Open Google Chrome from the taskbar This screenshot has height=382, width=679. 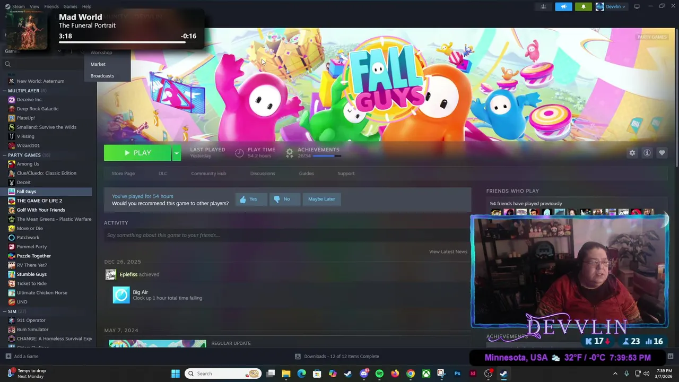click(411, 374)
